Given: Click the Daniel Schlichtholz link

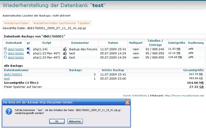Looking at the screenshot, I should click(x=135, y=95).
